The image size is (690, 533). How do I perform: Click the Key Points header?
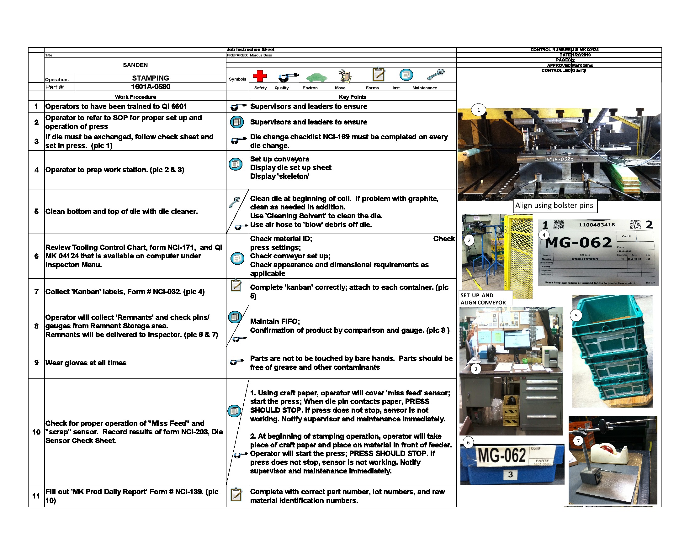coord(353,97)
